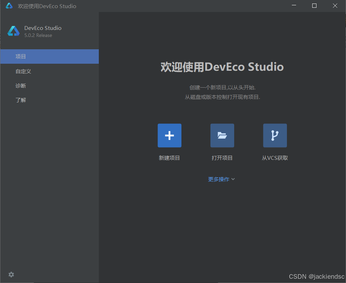This screenshot has height=283, width=346.
Task: Click the 欢迎使用DevEco Studio heading
Action: 222,67
